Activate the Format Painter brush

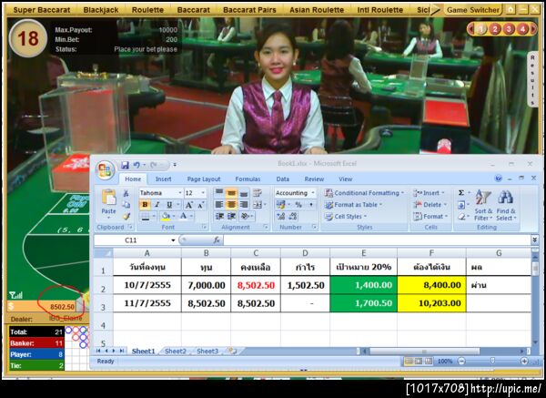[126, 216]
